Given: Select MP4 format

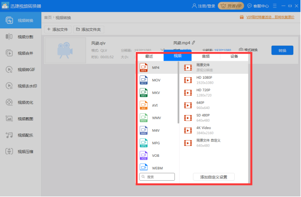Looking at the screenshot, I should coord(158,67).
